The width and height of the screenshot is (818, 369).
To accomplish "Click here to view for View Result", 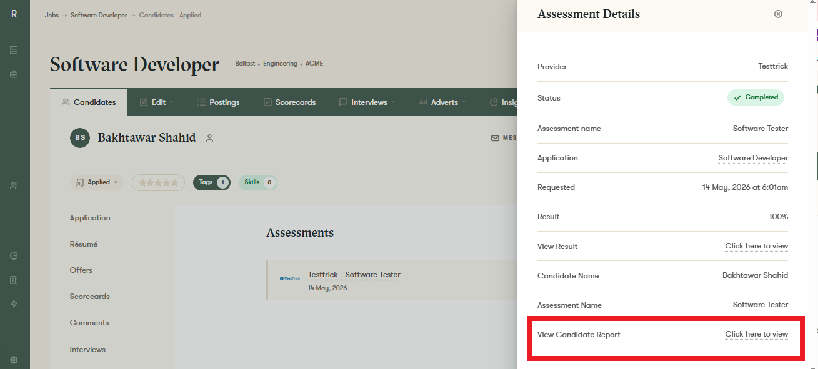I will 756,246.
